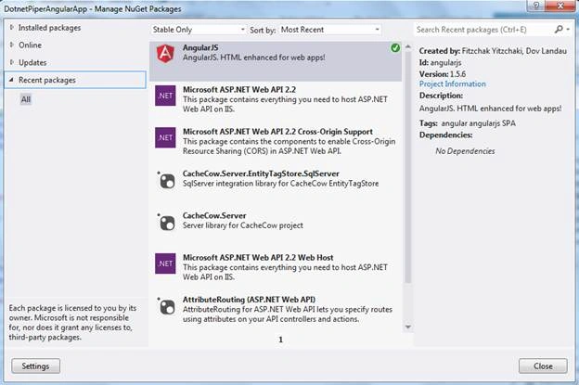Click page number 1 below the list

(x=280, y=340)
